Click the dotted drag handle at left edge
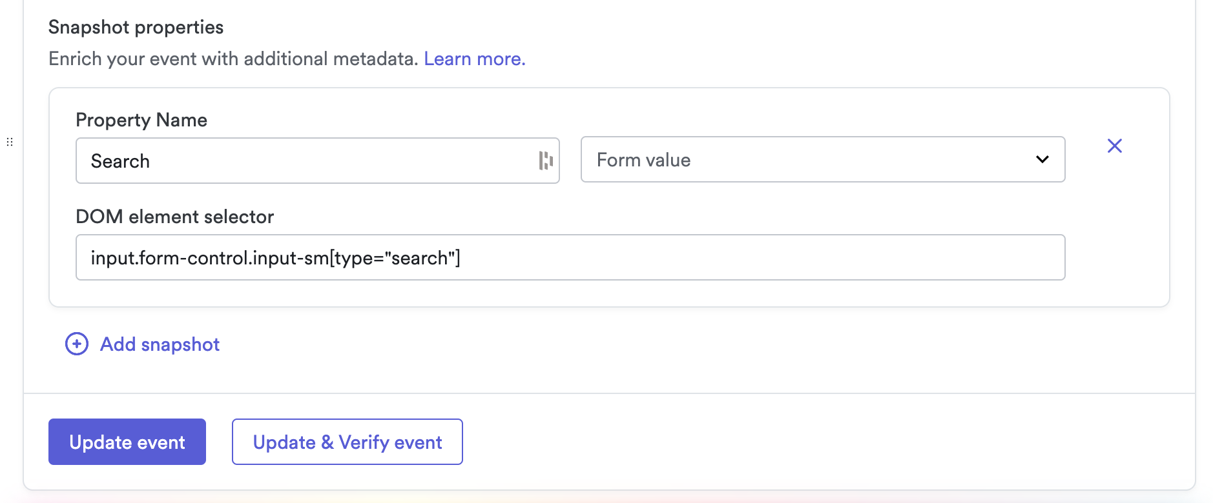1213x503 pixels. point(10,142)
